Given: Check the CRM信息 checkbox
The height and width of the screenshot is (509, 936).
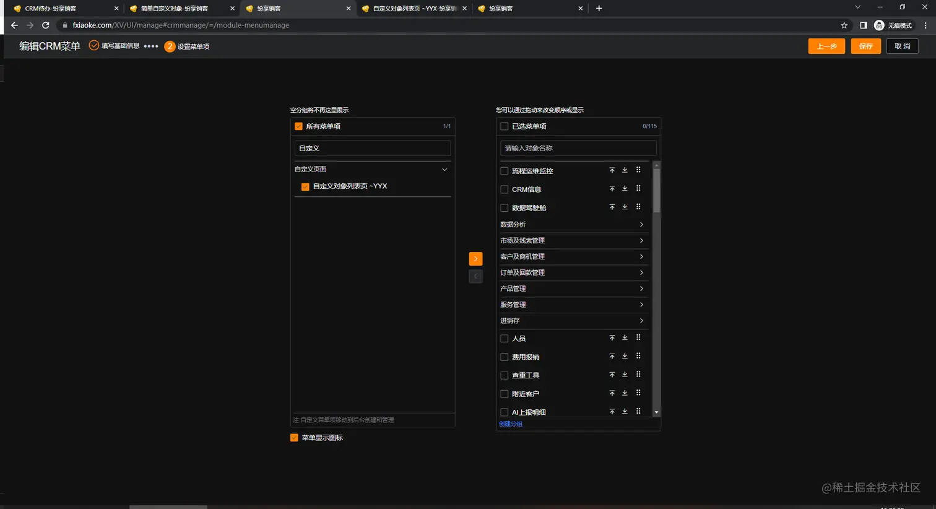Looking at the screenshot, I should pos(505,189).
